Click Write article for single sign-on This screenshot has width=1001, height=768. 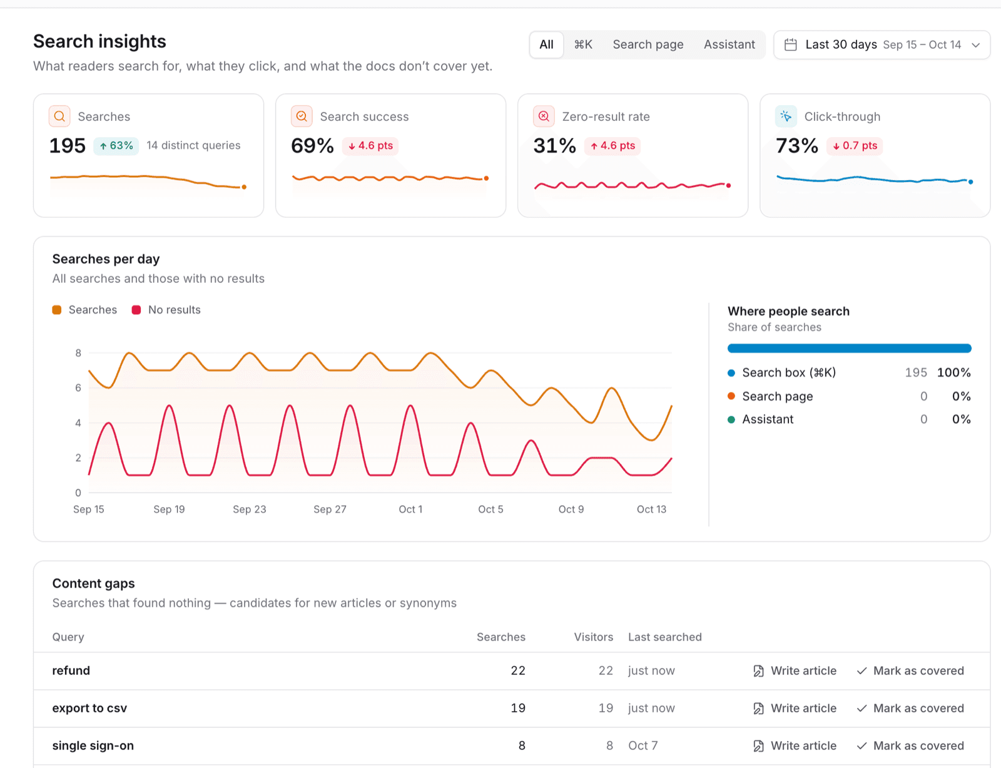point(795,746)
